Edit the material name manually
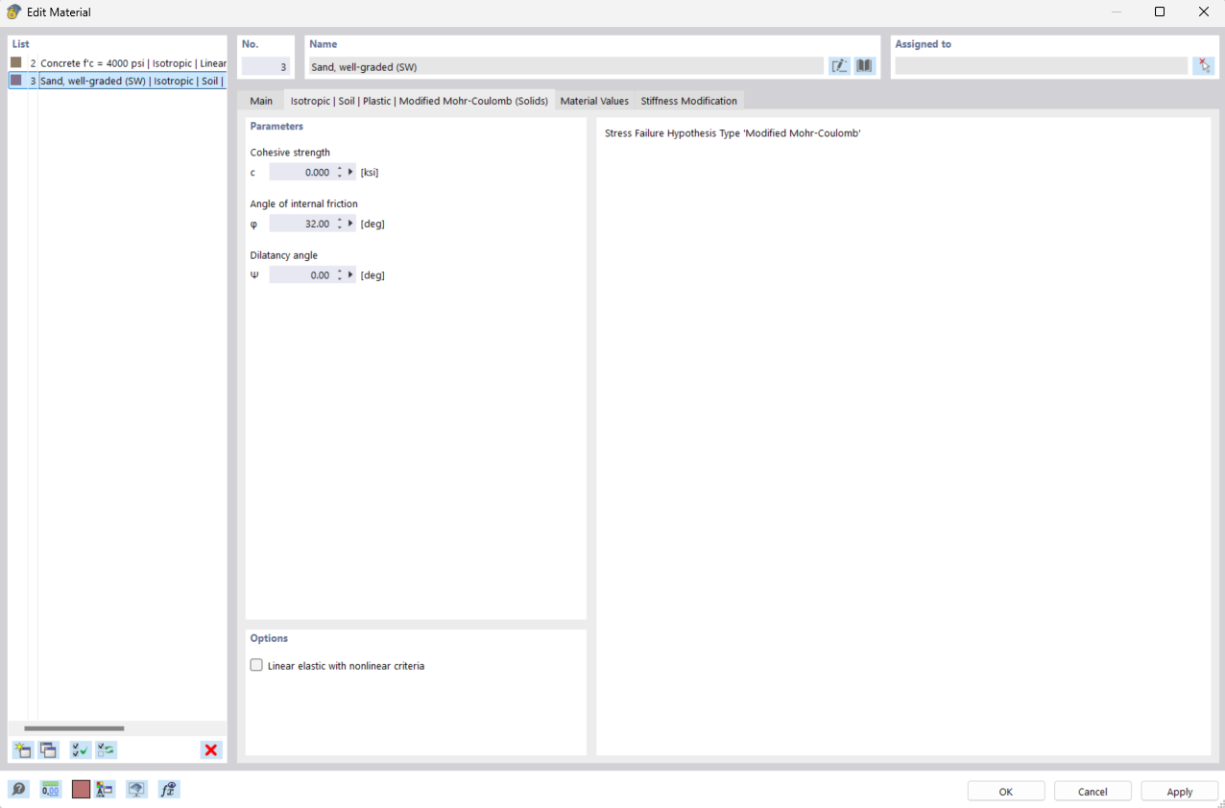 (x=839, y=65)
